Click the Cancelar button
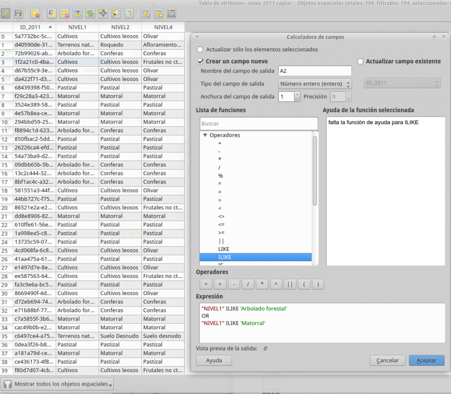 pyautogui.click(x=388, y=360)
